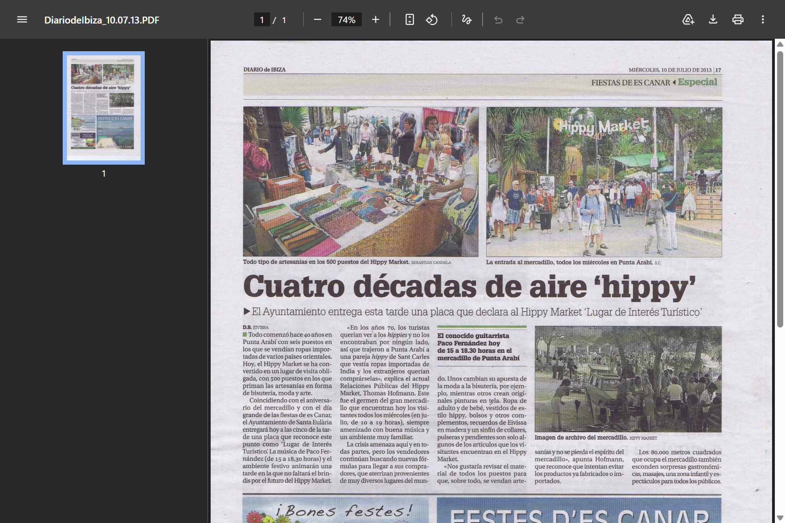Edit the current page number field
This screenshot has height=523, width=785.
point(262,20)
